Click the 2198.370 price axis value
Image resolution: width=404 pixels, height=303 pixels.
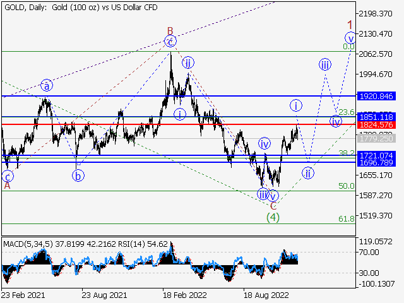376,14
